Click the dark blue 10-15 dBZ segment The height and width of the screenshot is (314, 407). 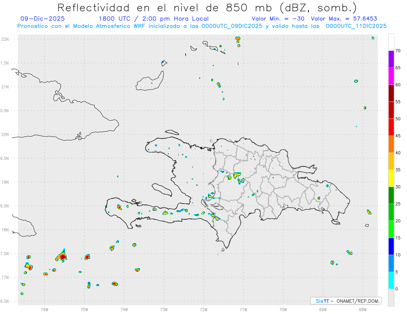pos(391,247)
